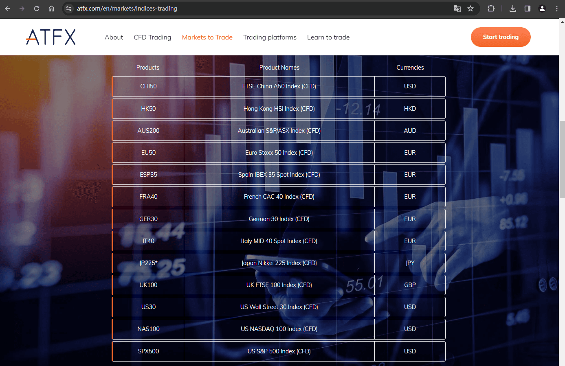
Task: Click US NASDAQ 100 Index (CFD)
Action: click(279, 329)
